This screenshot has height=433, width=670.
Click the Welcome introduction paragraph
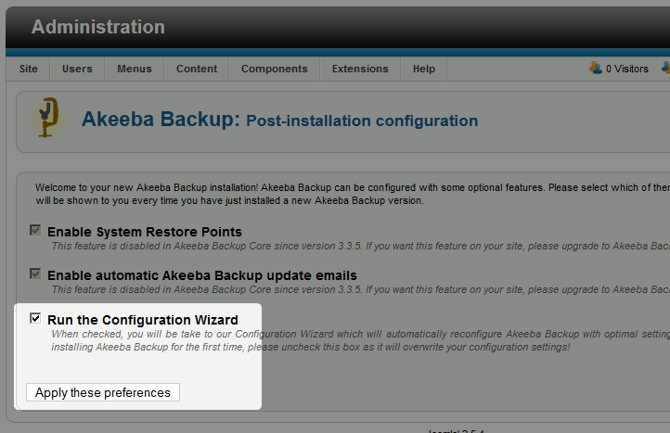click(x=343, y=193)
